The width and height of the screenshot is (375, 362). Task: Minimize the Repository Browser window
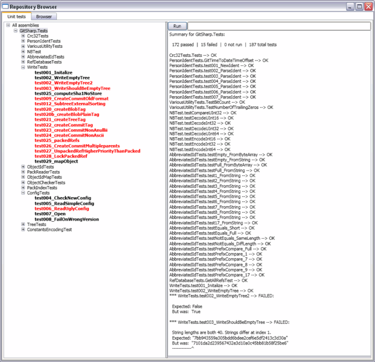tap(350, 7)
